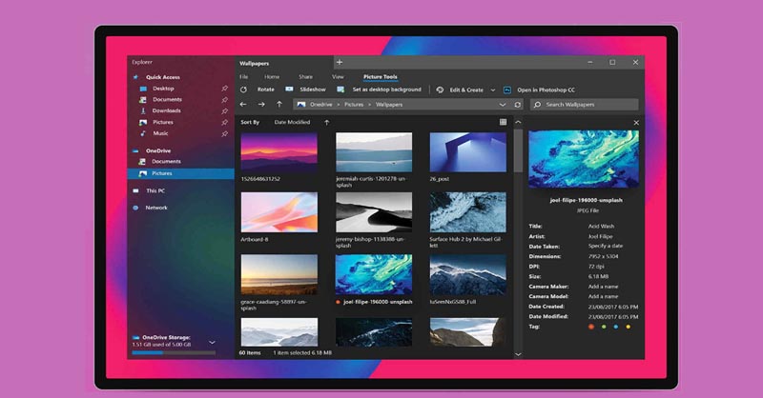Click scrollbar down arrow in file list
The height and width of the screenshot is (398, 763).
(x=518, y=354)
